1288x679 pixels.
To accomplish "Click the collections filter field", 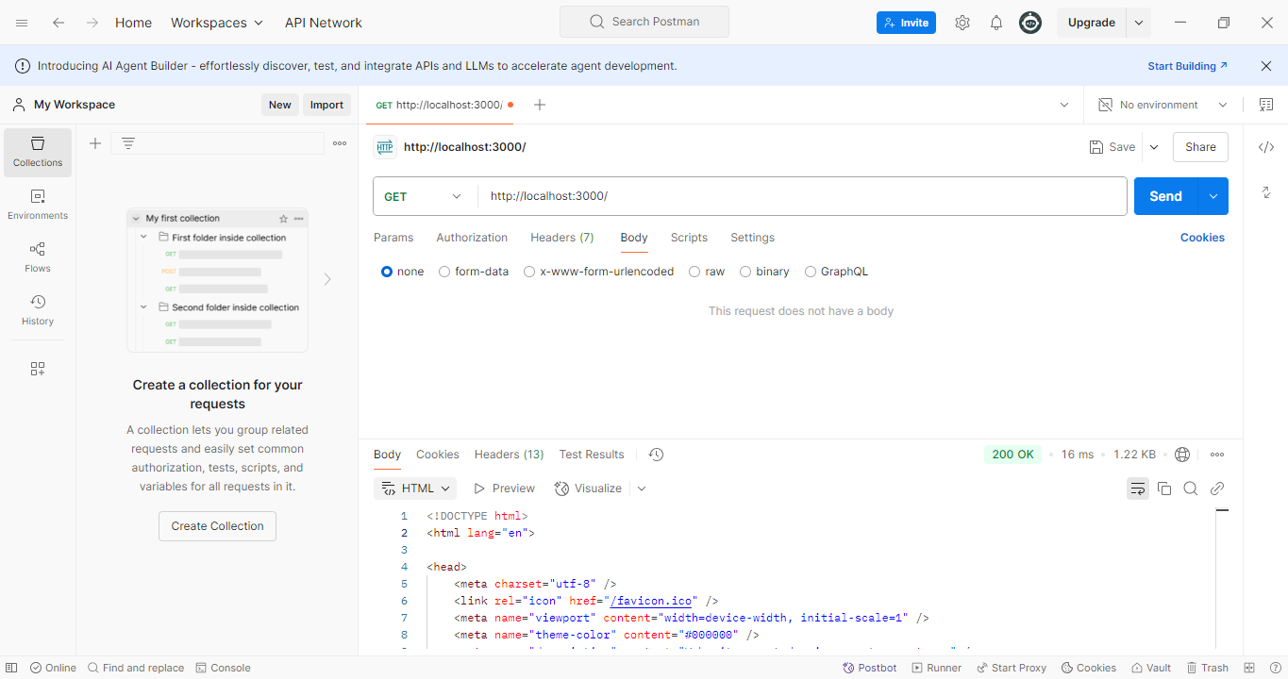I will [218, 143].
